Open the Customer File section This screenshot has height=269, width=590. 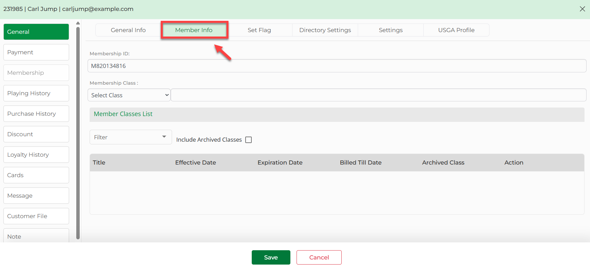point(36,216)
